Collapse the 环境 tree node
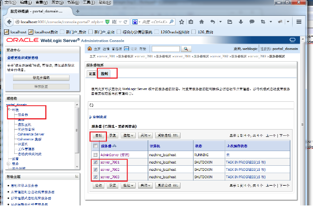Viewport: 313px width, 206px height. coord(9,110)
